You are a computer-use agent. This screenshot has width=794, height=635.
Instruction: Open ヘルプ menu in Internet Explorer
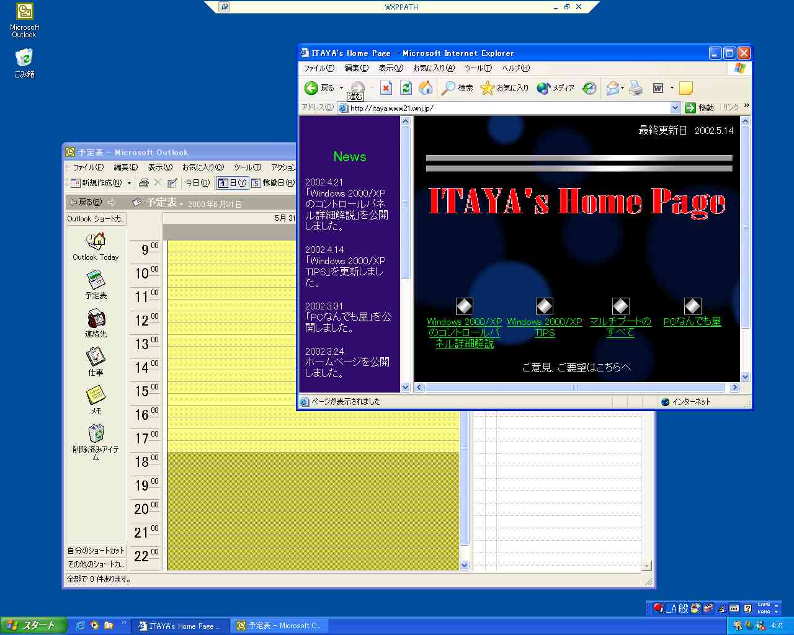(516, 68)
